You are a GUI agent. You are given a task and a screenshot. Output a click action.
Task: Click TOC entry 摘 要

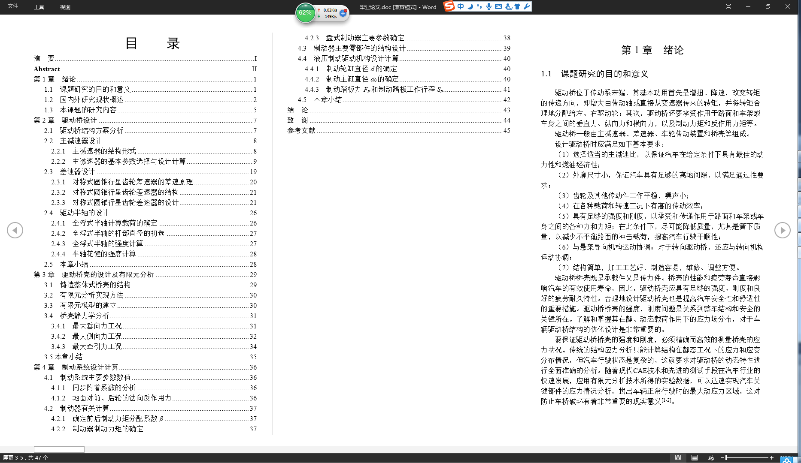click(145, 59)
